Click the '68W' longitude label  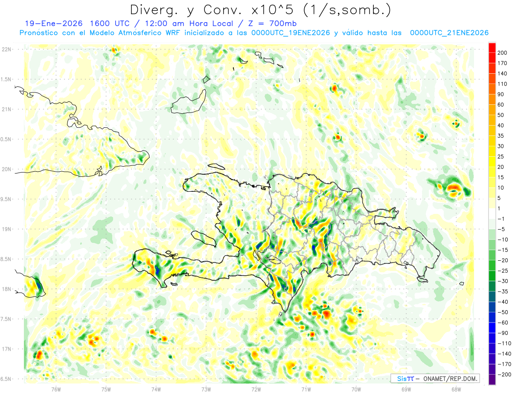(x=456, y=389)
